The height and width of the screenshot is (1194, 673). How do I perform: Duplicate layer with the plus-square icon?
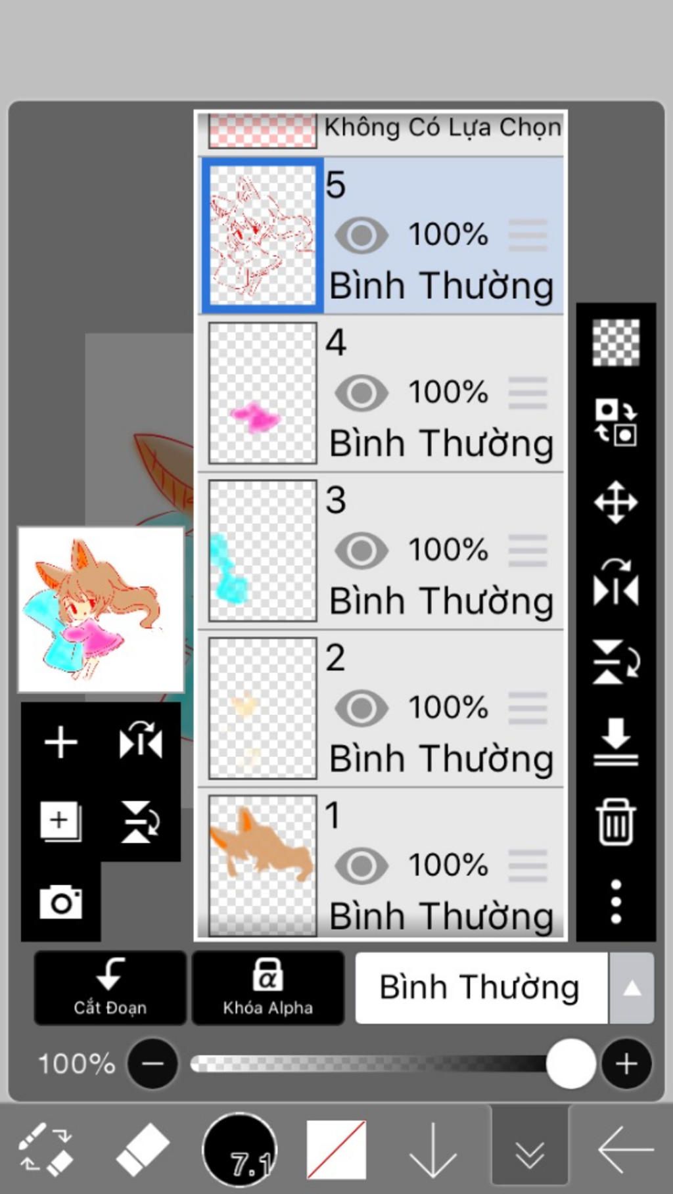tap(60, 821)
